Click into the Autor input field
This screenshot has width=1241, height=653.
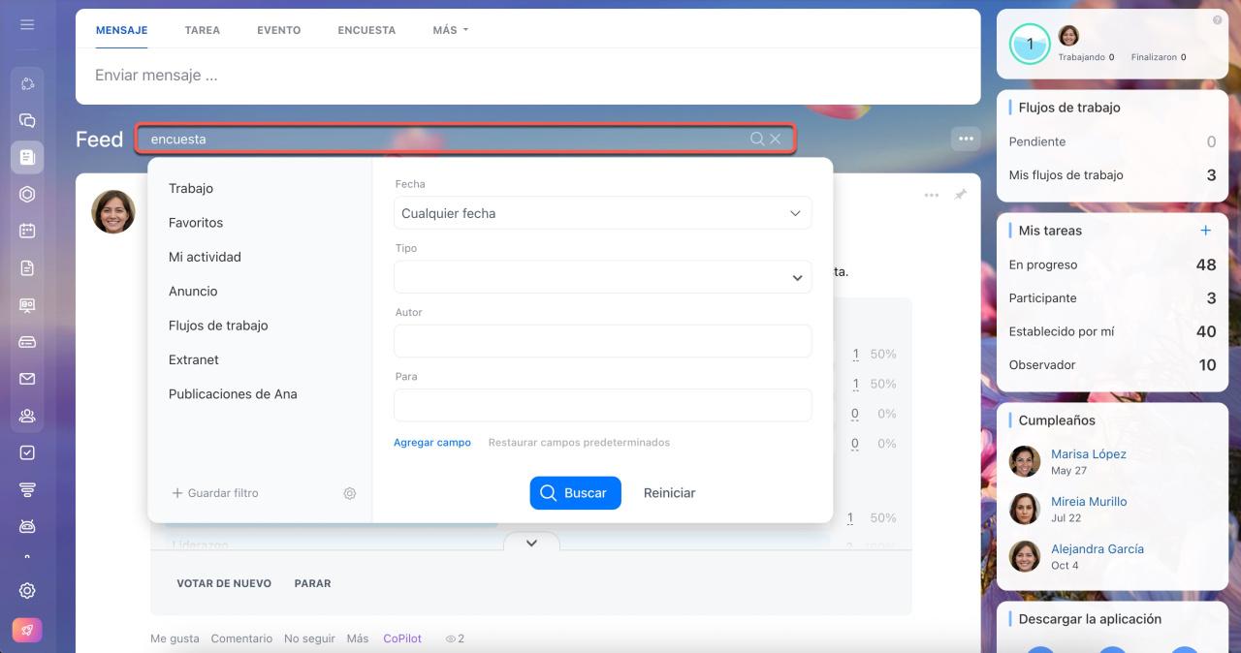tap(602, 341)
